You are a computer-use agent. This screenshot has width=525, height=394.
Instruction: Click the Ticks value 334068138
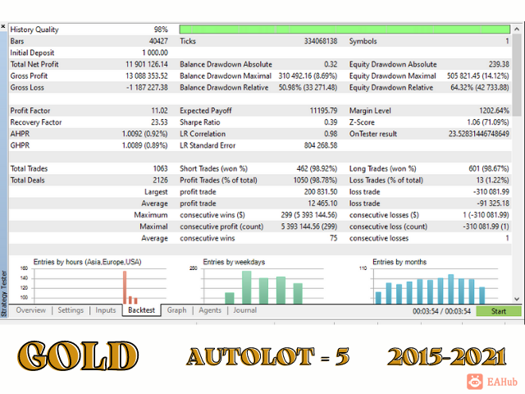coord(321,41)
